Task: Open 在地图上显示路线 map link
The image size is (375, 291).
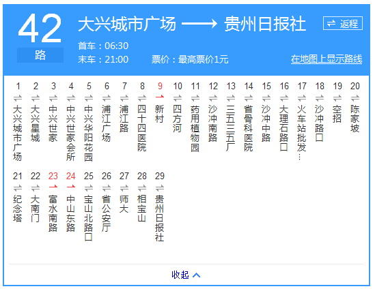Action: click(327, 59)
